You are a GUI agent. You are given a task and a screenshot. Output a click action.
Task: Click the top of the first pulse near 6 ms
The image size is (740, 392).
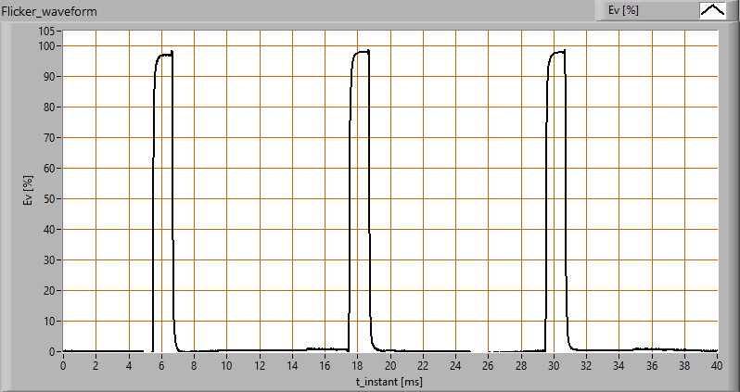(164, 55)
